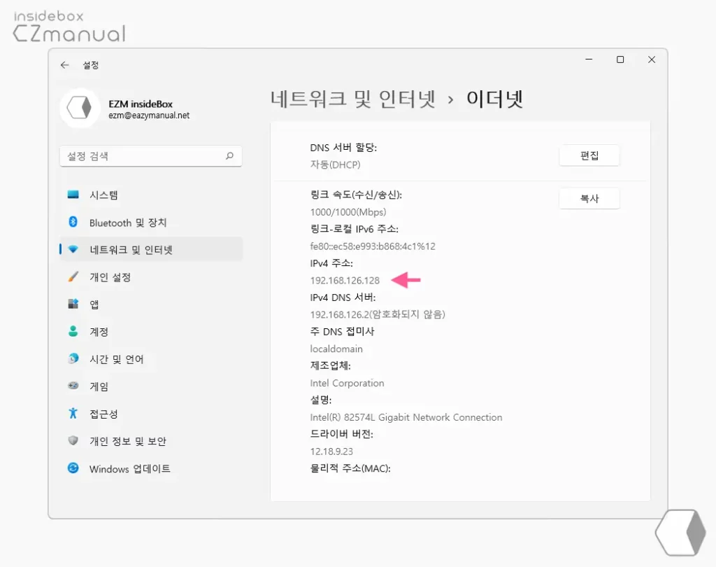This screenshot has height=567, width=716.
Task: Click the back arrow in Settings
Action: (64, 64)
